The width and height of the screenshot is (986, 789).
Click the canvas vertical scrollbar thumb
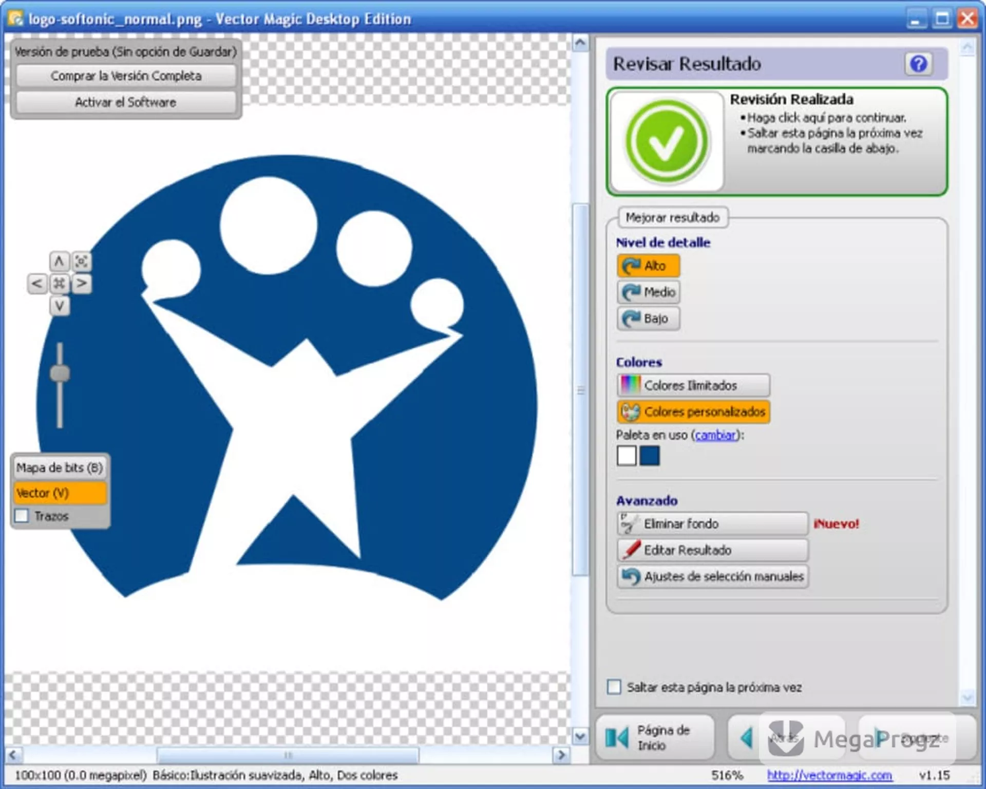coord(581,390)
